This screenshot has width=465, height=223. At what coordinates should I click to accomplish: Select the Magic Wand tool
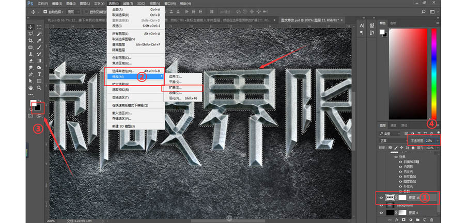point(39,34)
